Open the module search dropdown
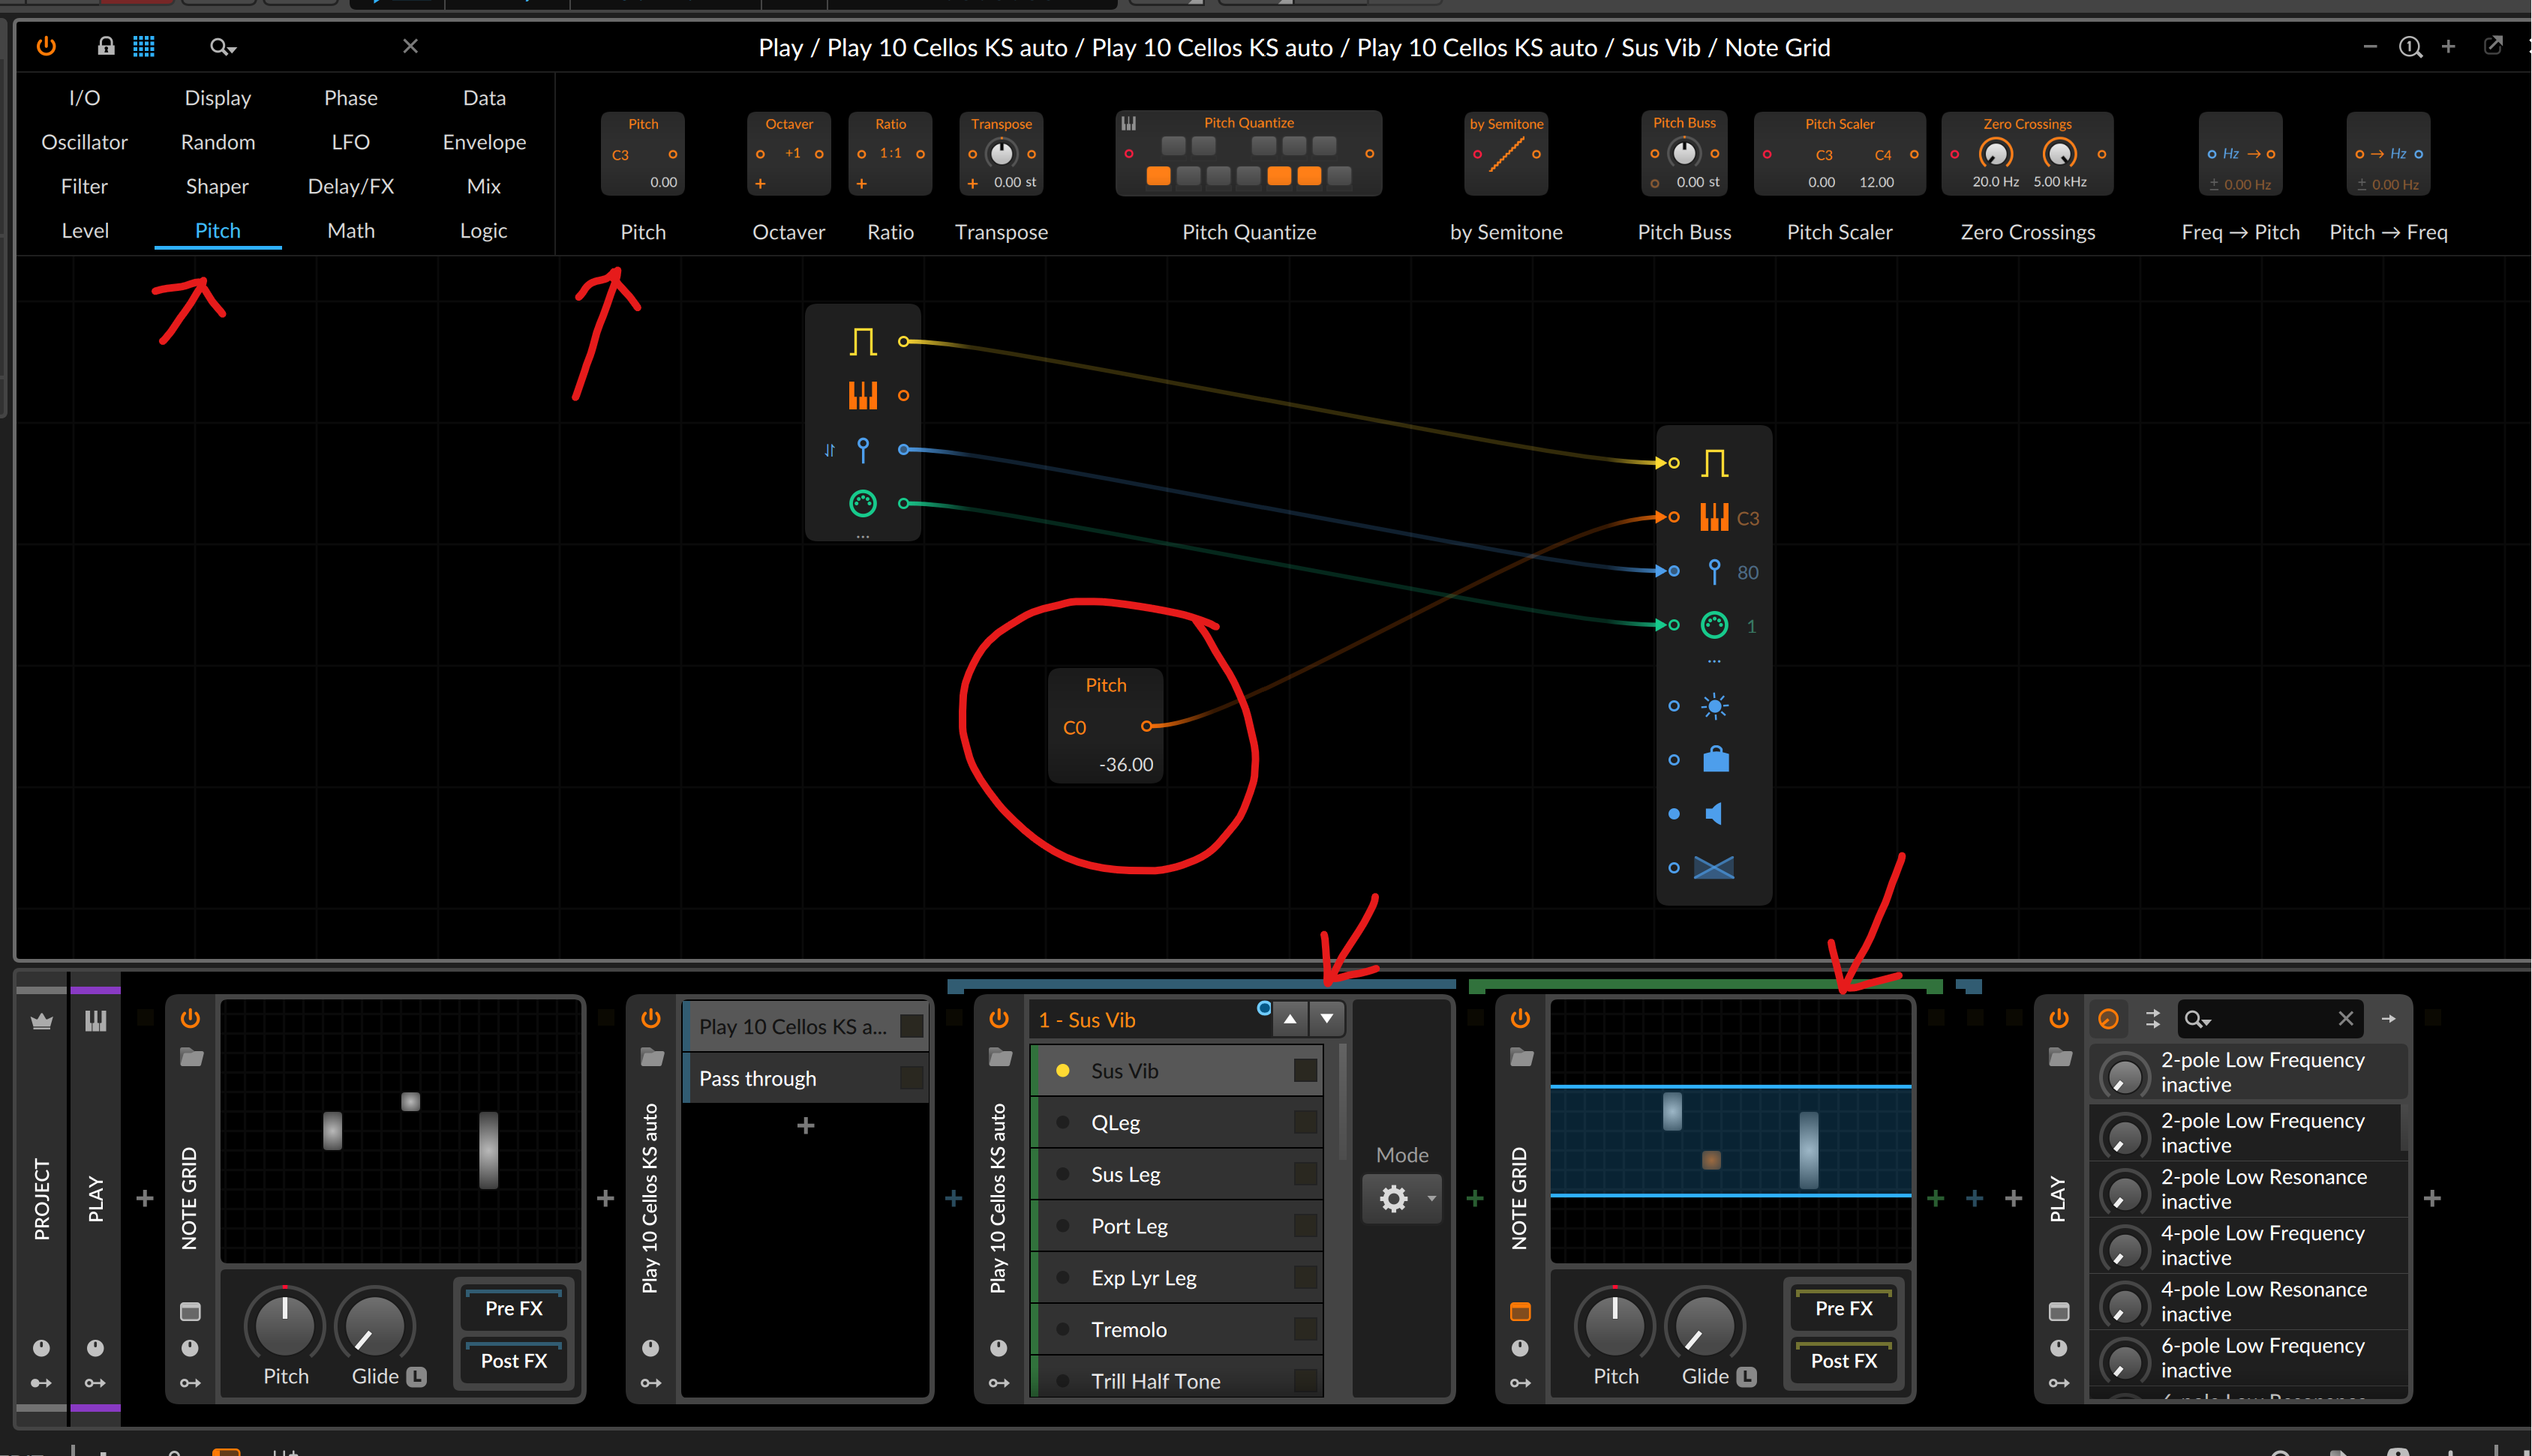 (222, 47)
